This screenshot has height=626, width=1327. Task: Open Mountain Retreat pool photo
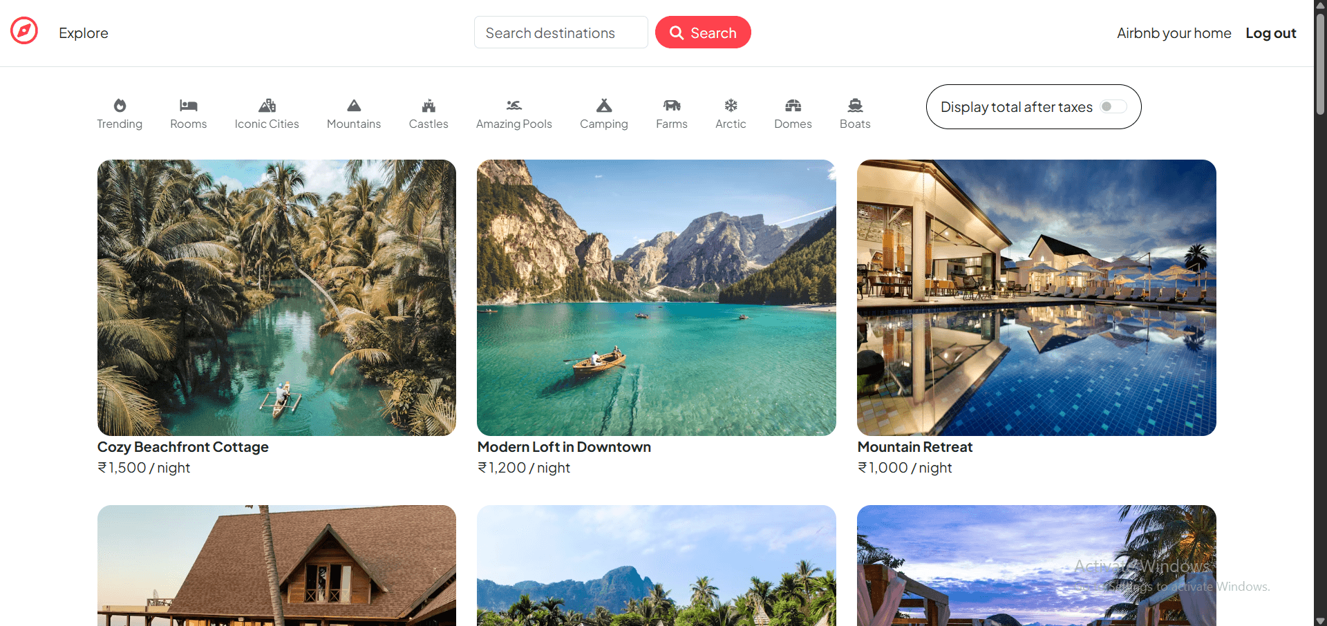point(1037,298)
